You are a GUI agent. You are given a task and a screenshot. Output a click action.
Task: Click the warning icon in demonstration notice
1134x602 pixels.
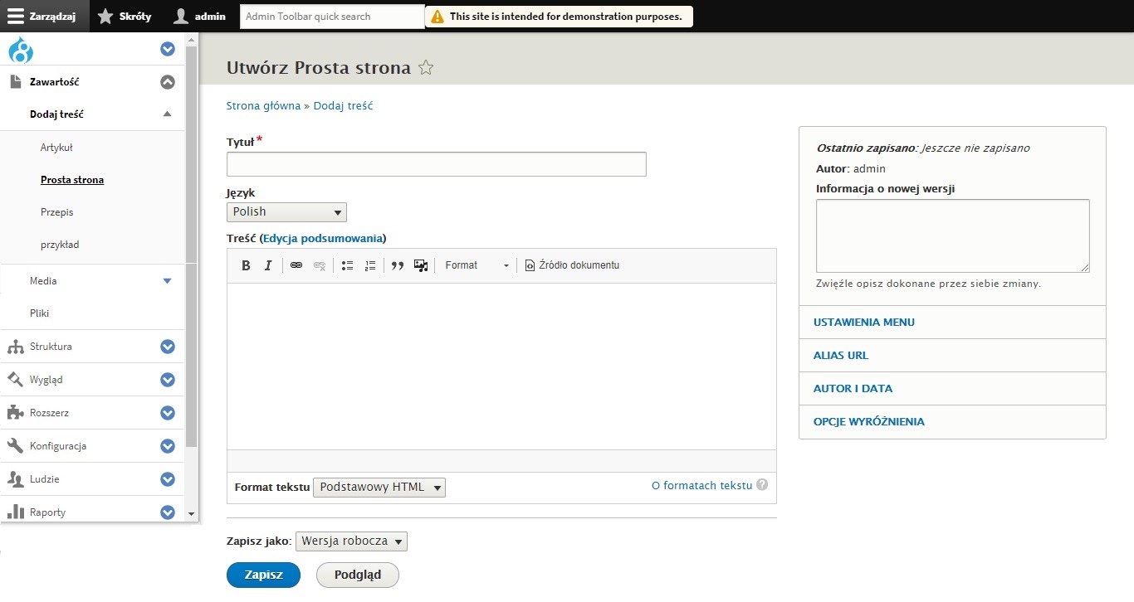point(437,17)
